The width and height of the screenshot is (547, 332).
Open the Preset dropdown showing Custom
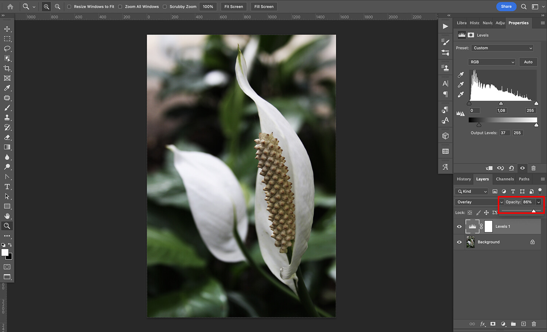click(x=502, y=48)
